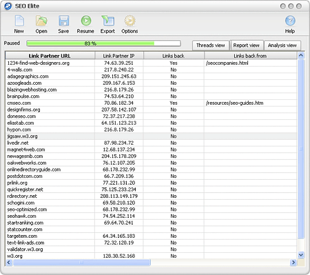310x275 pixels.
Task: Select the seohawk.com row
Action: [151, 216]
